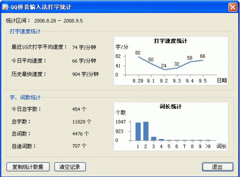Click the 总词数 label
Viewport: 240px width, 177px height.
tap(21, 134)
